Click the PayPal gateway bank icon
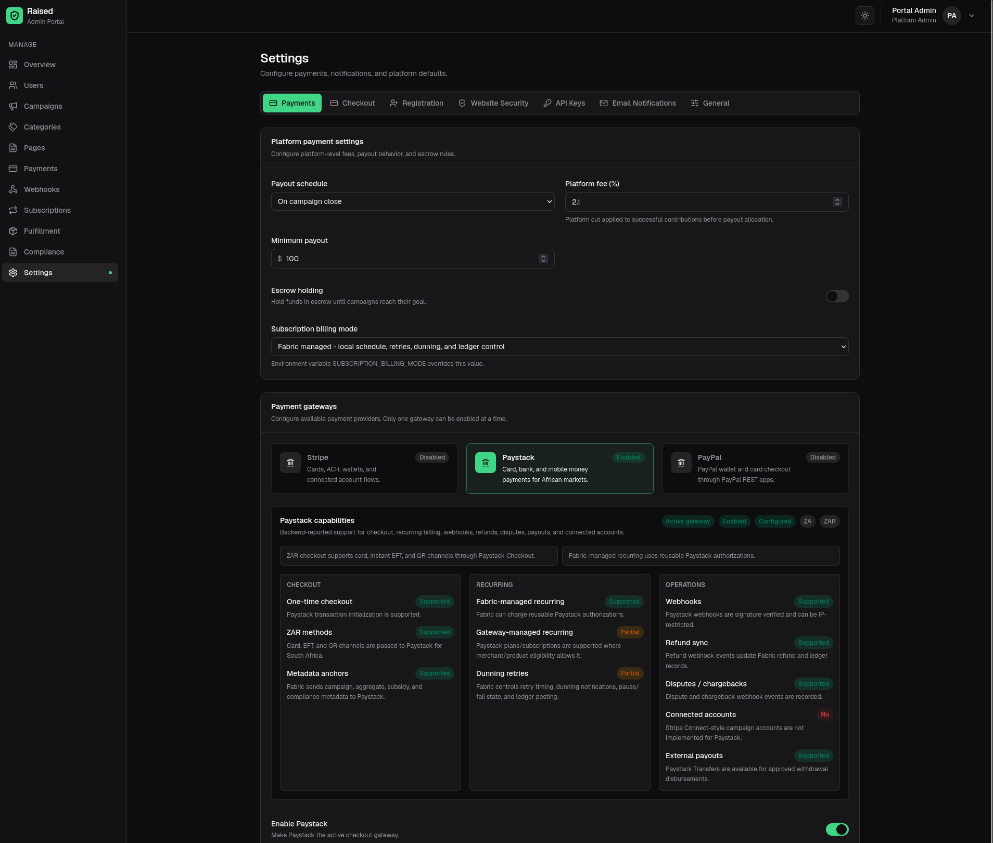The height and width of the screenshot is (843, 993). click(681, 463)
